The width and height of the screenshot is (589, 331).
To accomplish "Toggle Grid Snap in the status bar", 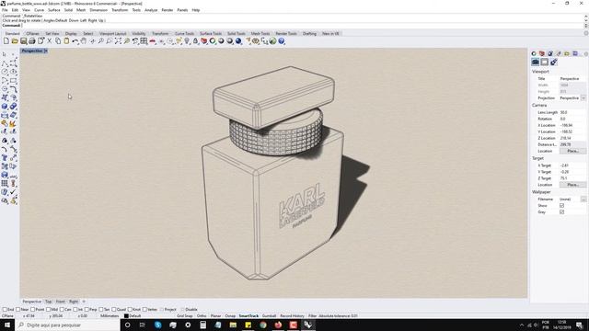I will coord(185,316).
